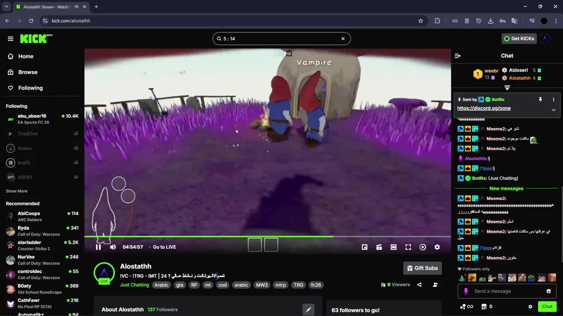Image resolution: width=563 pixels, height=316 pixels.
Task: Mute the stream volume
Action: coord(113,247)
